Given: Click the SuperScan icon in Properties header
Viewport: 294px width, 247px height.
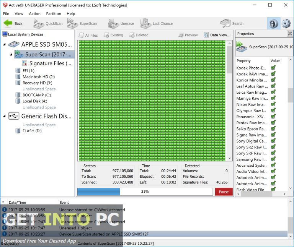Looking at the screenshot, I should coord(242,47).
